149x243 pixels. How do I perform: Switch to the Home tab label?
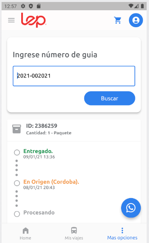[x=26, y=238]
